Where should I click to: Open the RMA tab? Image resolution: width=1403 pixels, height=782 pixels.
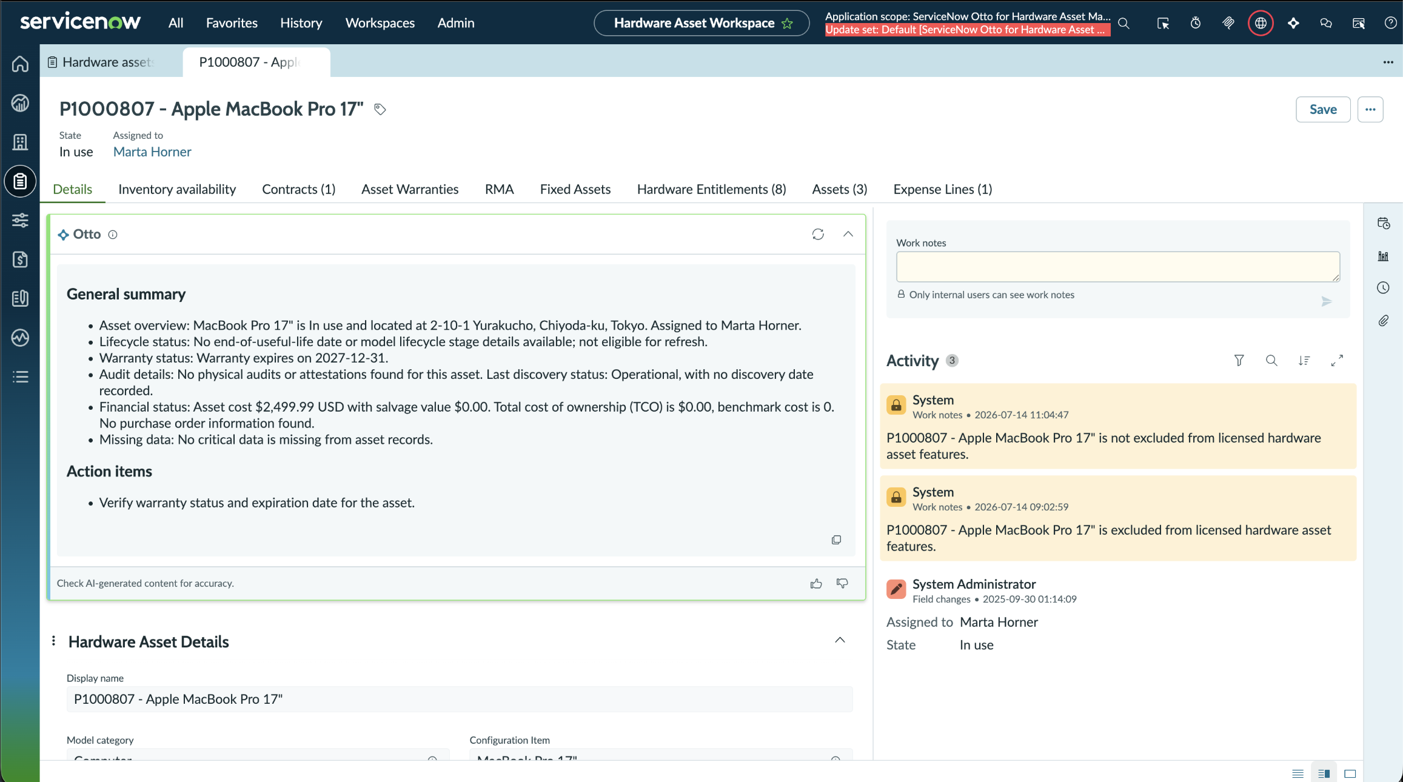[500, 189]
